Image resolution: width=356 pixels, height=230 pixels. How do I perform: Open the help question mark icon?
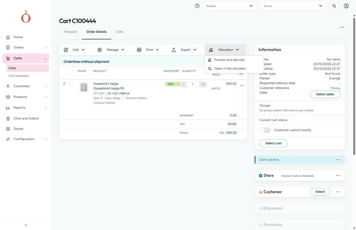pyautogui.click(x=197, y=6)
